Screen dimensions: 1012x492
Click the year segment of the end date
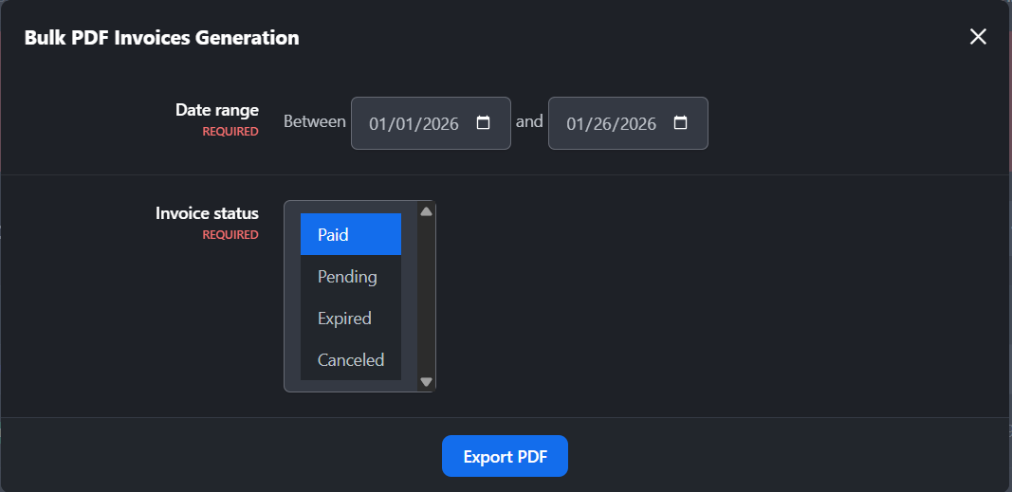[634, 123]
